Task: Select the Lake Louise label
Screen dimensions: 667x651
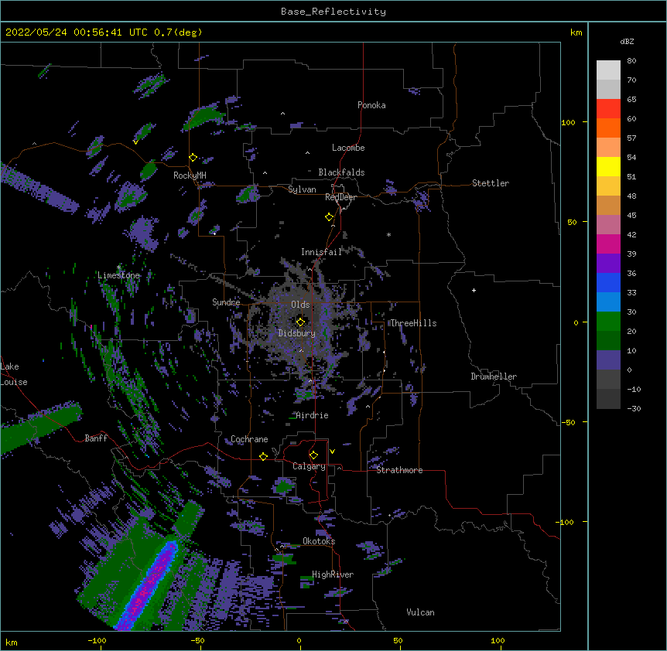Action: (14, 374)
